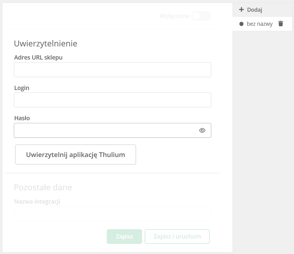This screenshot has width=294, height=254.
Task: Click the plus icon beside Dodaj
Action: 241,9
